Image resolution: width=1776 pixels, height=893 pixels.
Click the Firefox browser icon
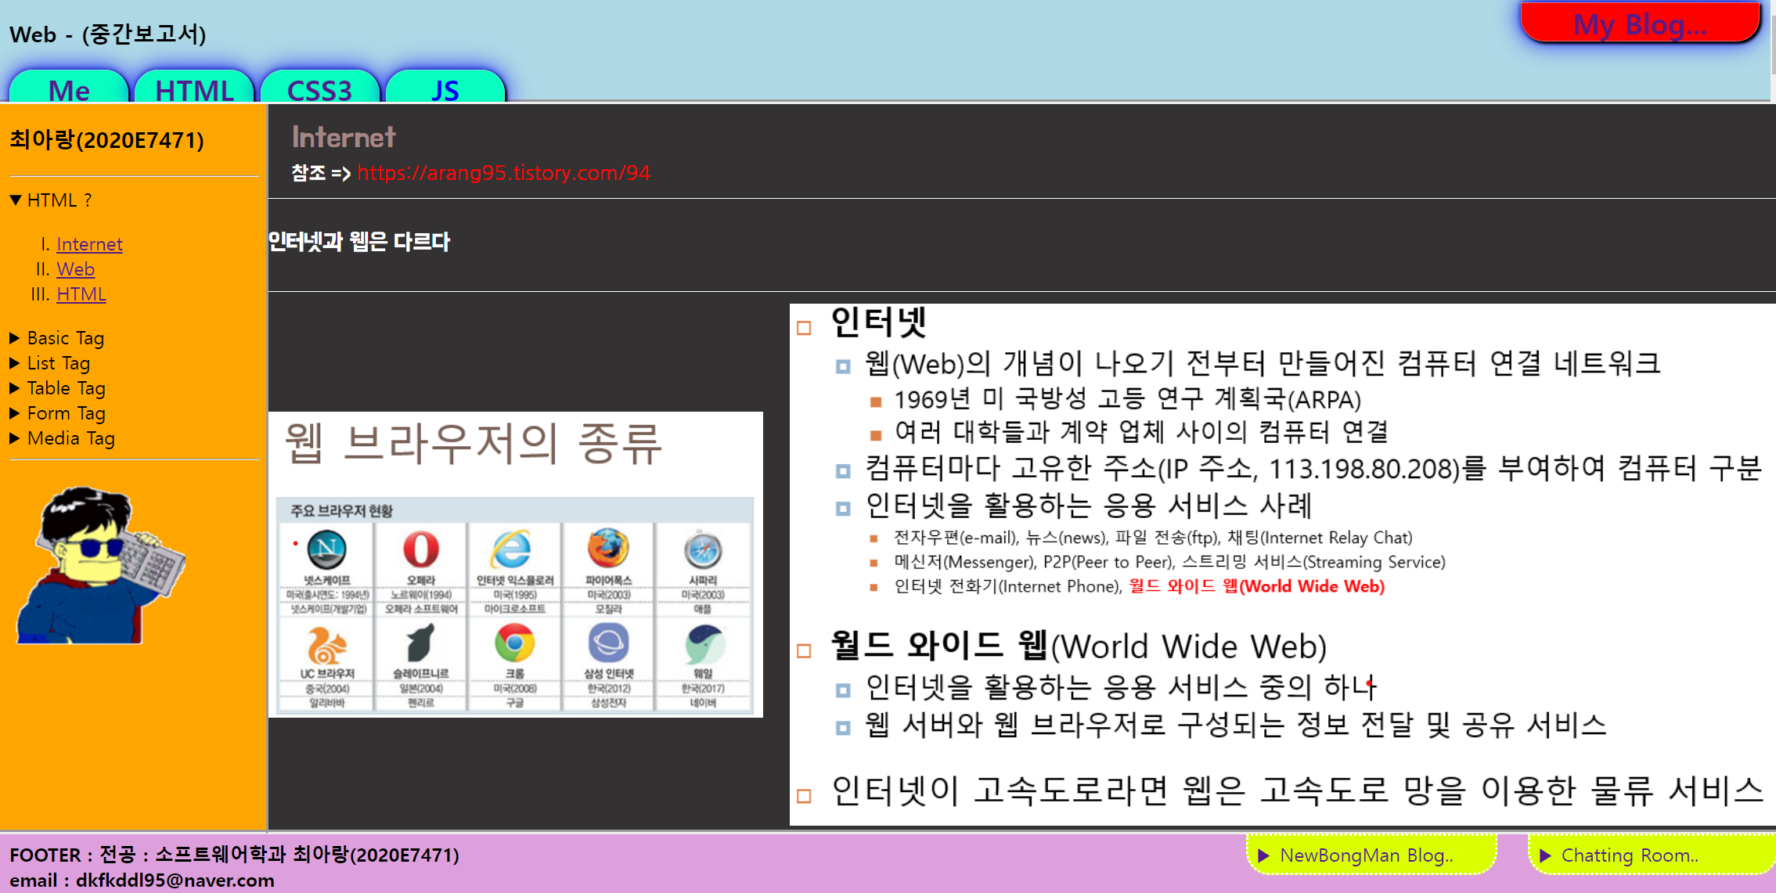pos(608,548)
